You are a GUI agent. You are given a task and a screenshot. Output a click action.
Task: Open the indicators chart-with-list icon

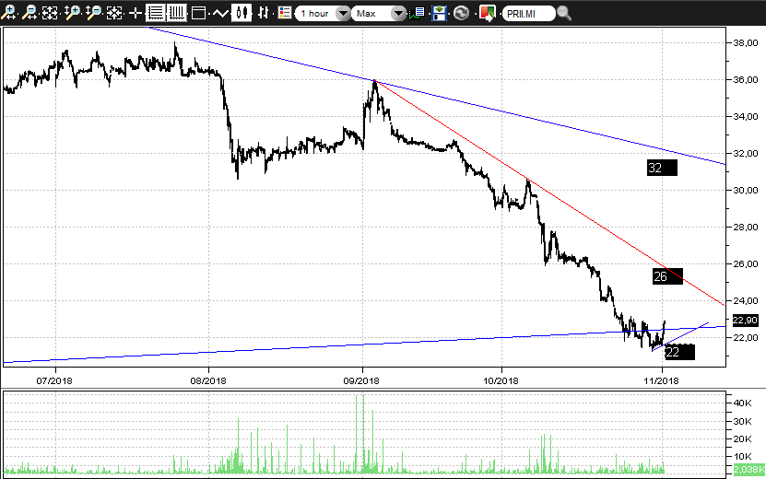pos(417,13)
